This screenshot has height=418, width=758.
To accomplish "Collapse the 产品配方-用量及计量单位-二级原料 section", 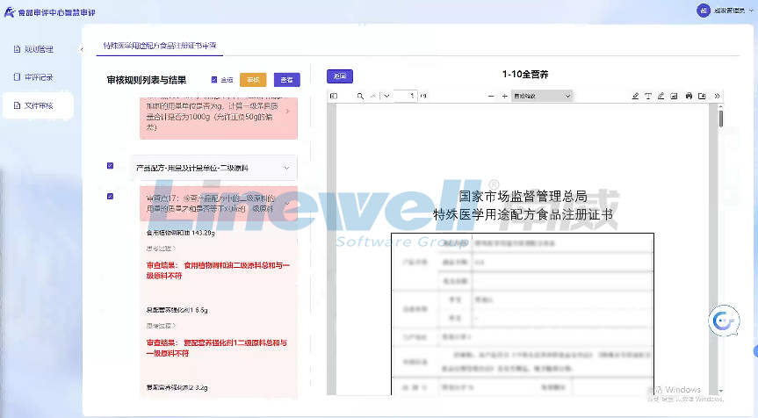I will click(x=286, y=168).
